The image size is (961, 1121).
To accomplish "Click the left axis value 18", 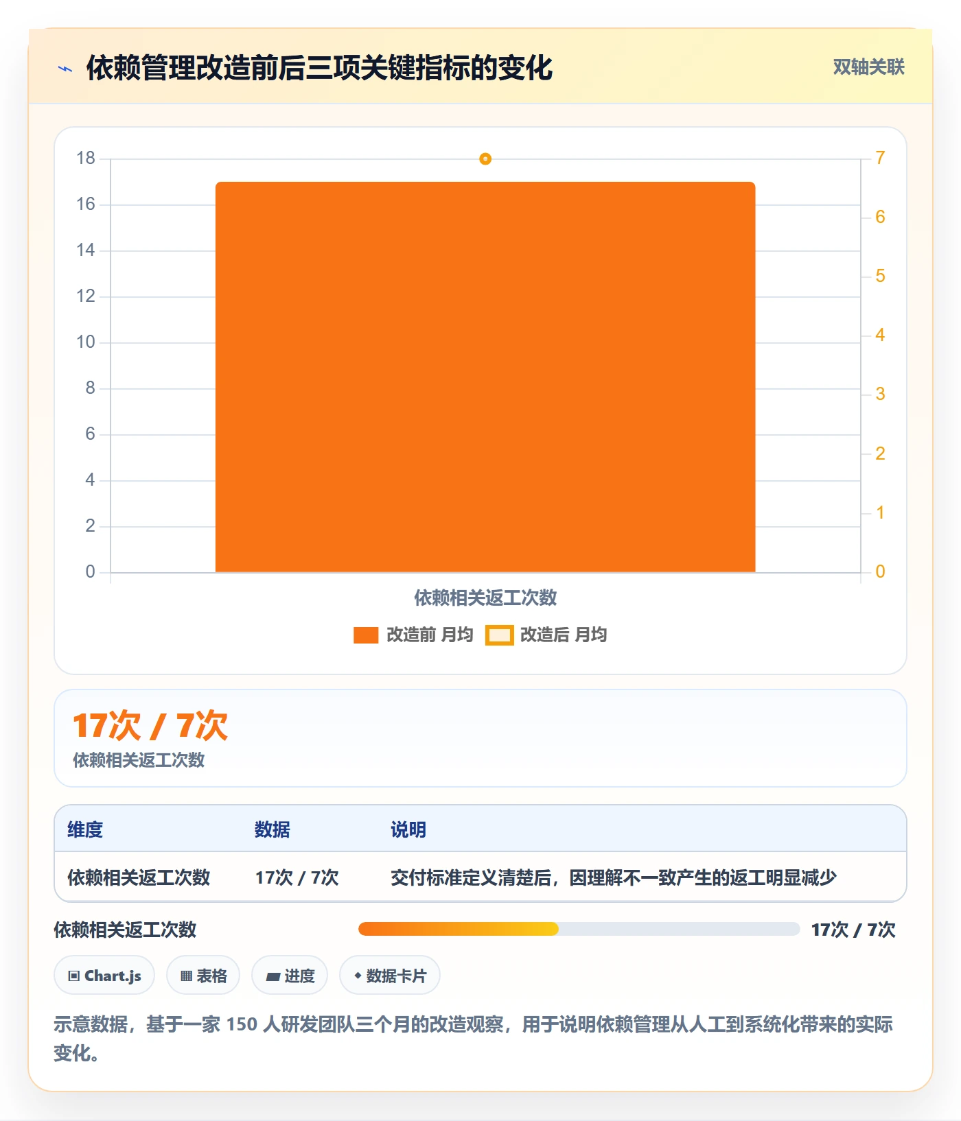I will (86, 158).
